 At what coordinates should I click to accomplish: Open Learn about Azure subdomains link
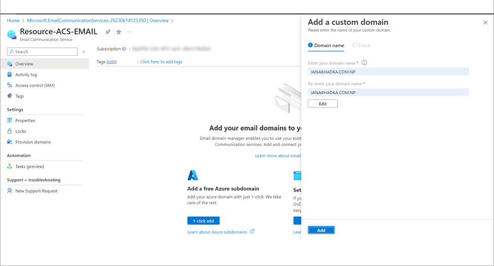pyautogui.click(x=217, y=232)
